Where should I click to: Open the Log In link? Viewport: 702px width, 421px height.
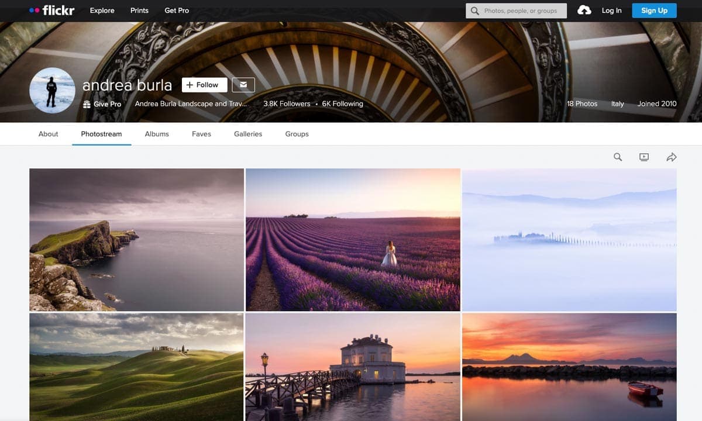pyautogui.click(x=611, y=11)
